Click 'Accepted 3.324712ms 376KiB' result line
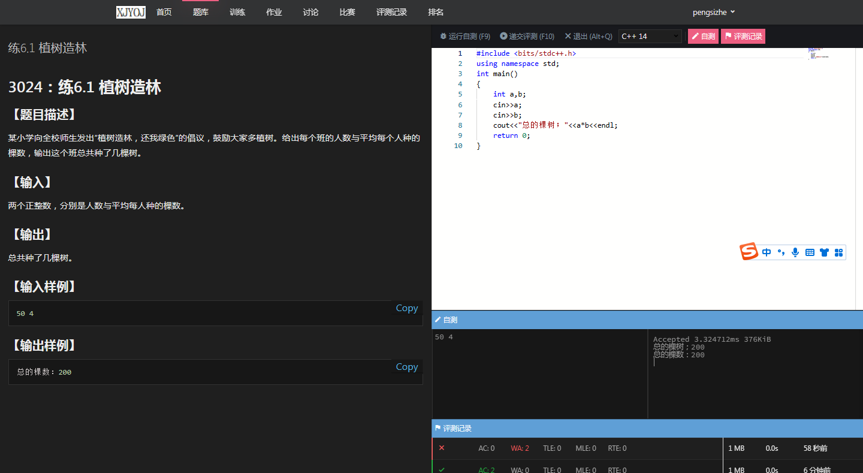The height and width of the screenshot is (473, 863). click(711, 339)
